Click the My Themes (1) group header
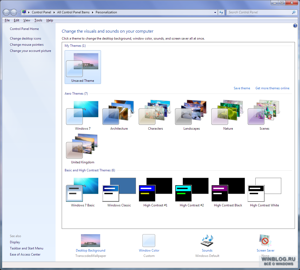300x270 pixels. 75,45
